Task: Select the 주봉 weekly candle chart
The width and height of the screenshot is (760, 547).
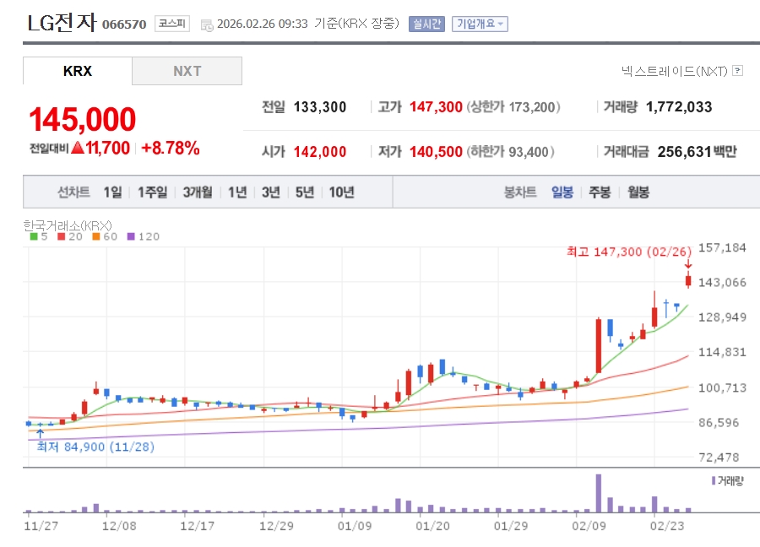Action: (600, 192)
